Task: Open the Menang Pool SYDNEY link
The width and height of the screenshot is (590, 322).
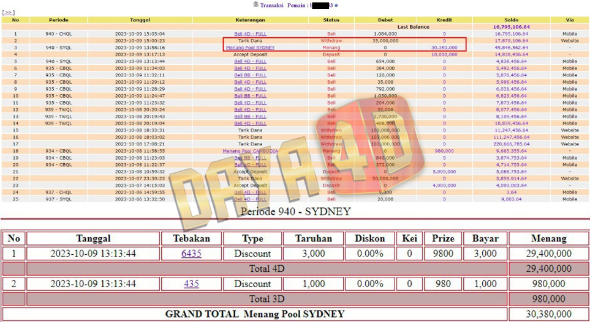Action: tap(250, 47)
